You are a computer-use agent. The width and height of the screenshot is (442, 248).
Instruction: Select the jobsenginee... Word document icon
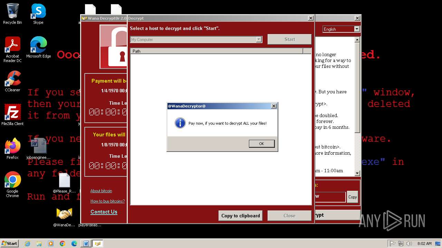coord(38,149)
